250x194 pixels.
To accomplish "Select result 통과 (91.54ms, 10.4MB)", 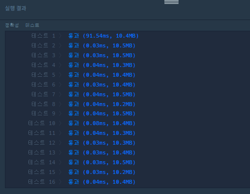I will click(x=103, y=36).
